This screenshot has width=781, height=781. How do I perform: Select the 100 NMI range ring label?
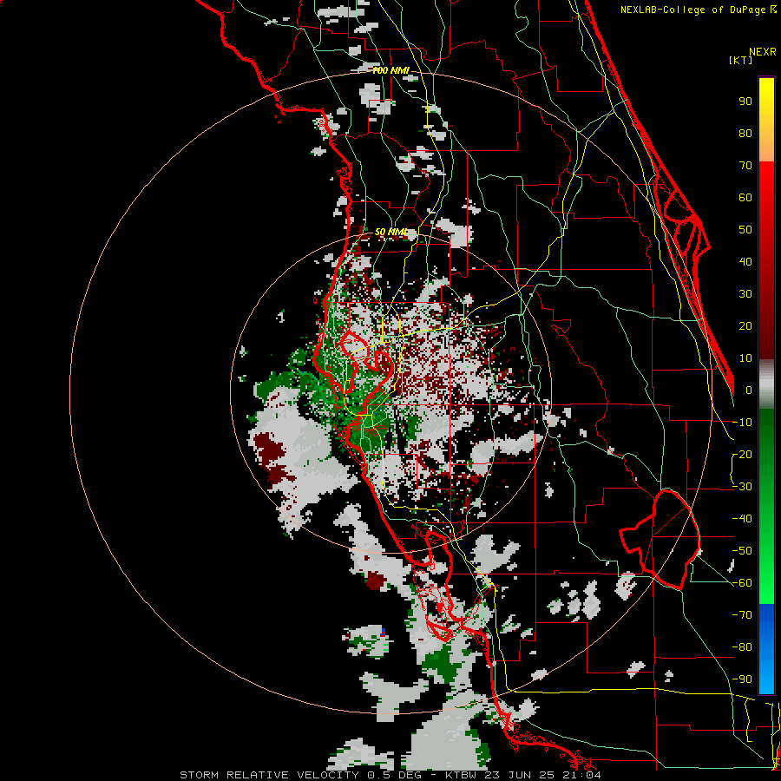[390, 71]
